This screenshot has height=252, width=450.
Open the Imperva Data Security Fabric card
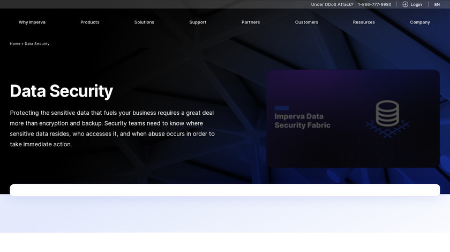[x=353, y=119]
